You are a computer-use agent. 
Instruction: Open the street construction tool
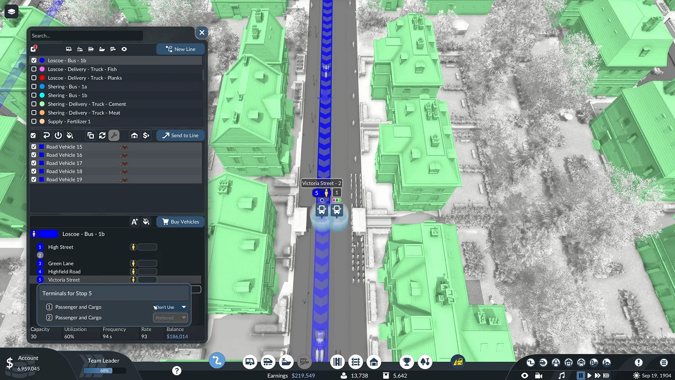pyautogui.click(x=337, y=362)
